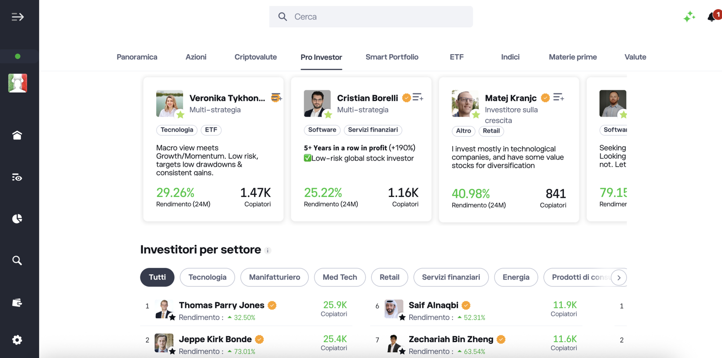Switch to the Azioni tab
The image size is (722, 358).
click(196, 57)
